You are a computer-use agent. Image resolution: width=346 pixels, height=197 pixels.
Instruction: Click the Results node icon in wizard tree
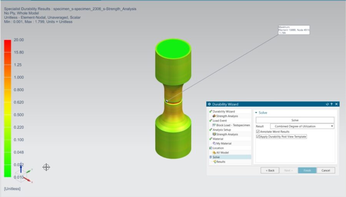point(214,162)
